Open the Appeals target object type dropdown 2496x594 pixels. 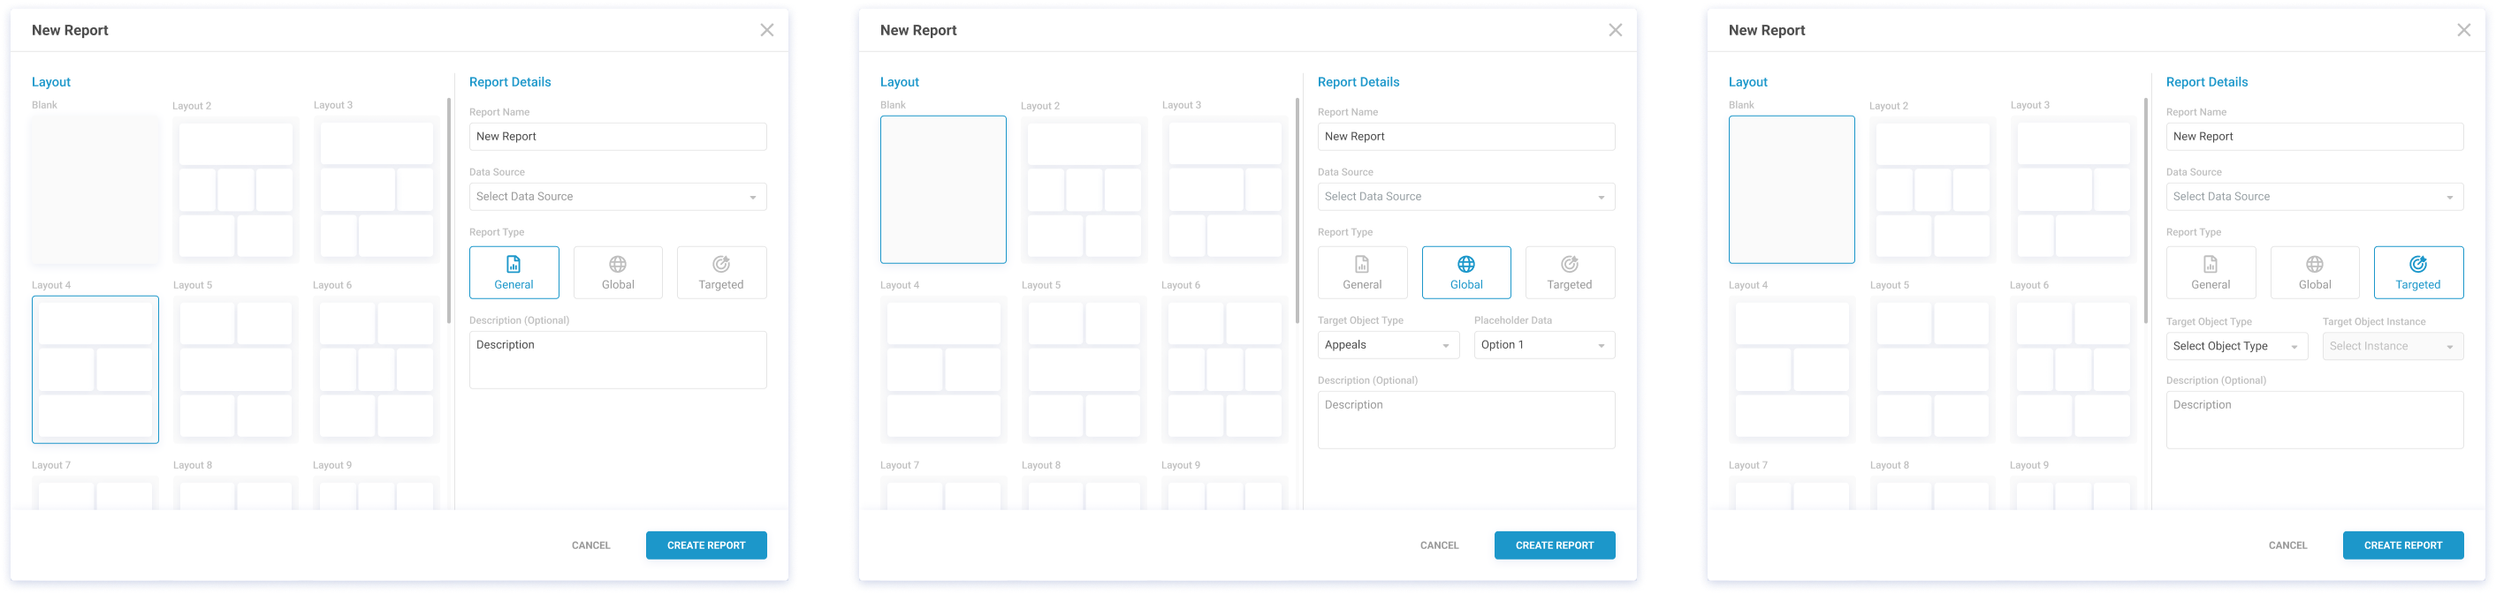pos(1388,345)
